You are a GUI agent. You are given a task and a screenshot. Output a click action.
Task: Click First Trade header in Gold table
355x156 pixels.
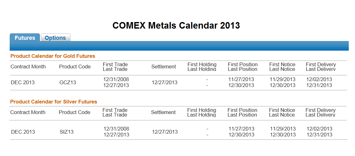[x=115, y=64]
